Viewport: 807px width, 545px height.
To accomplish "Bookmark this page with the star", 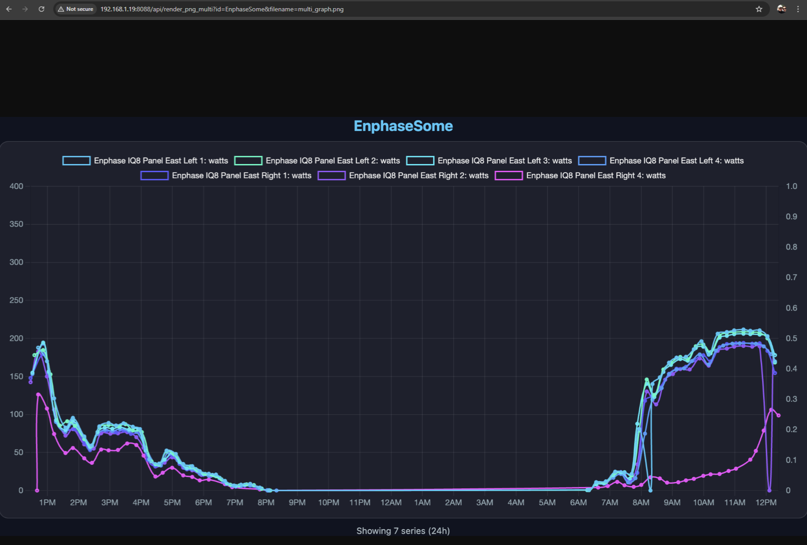I will (x=759, y=9).
